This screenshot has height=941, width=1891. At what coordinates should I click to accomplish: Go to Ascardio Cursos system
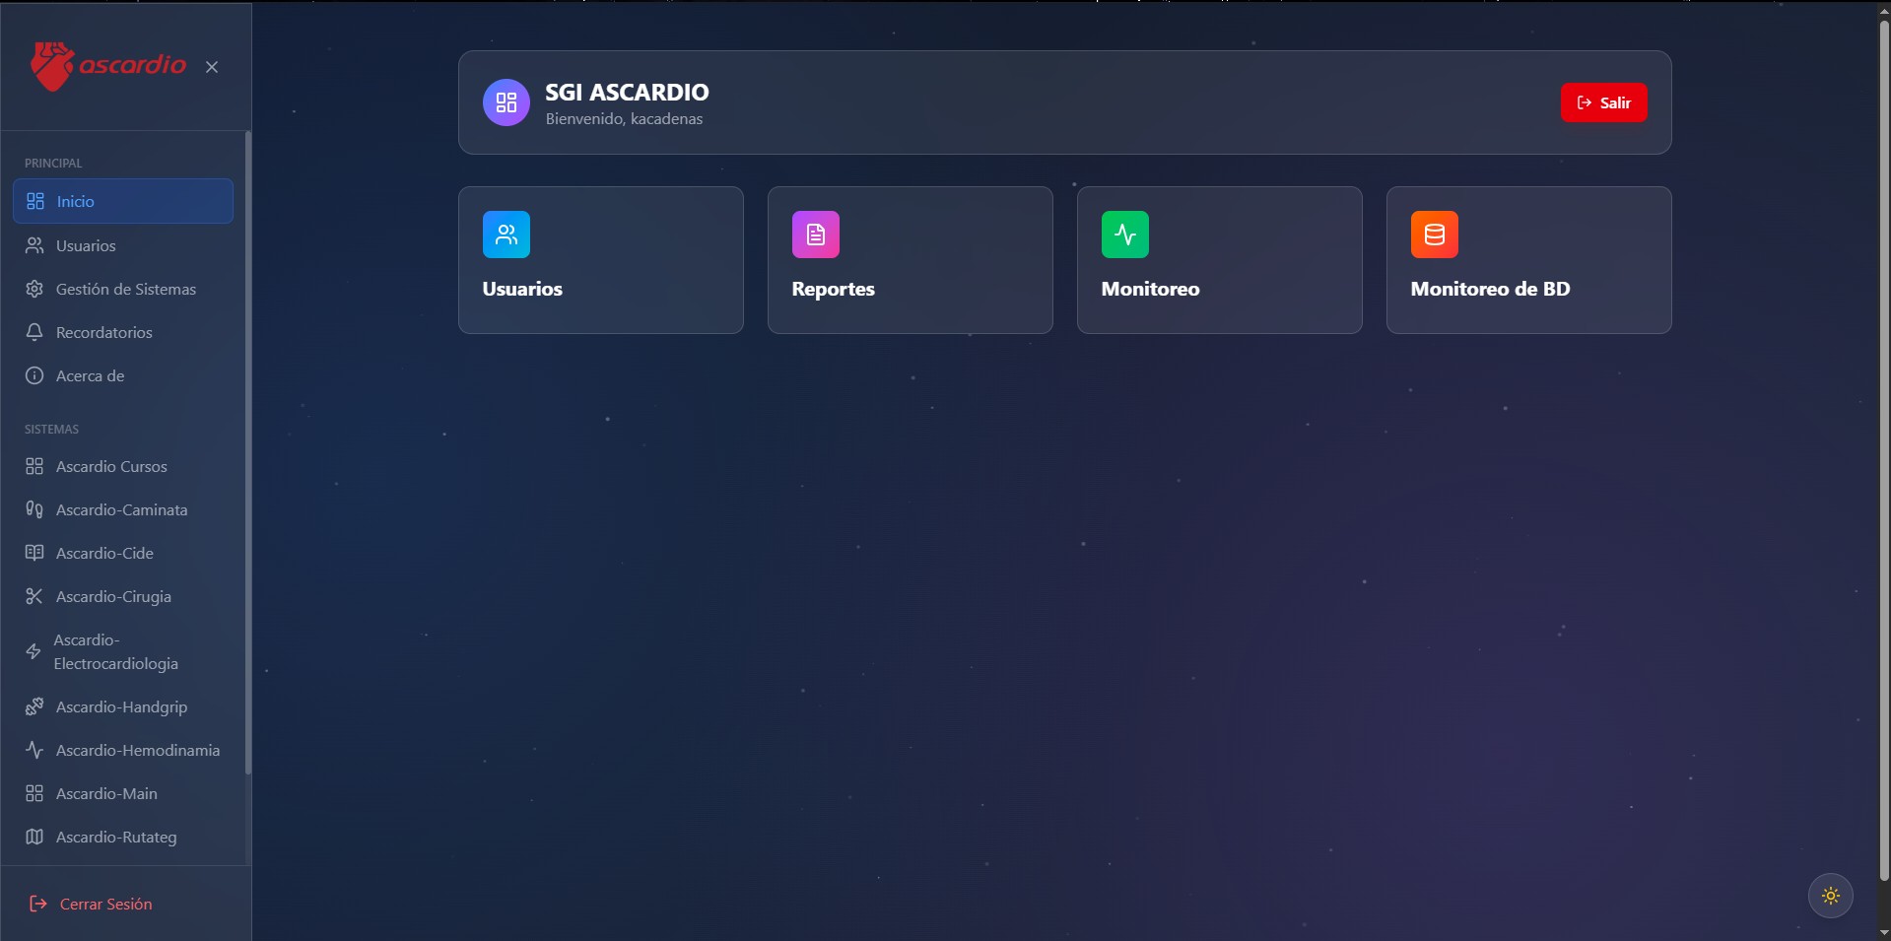pyautogui.click(x=123, y=466)
